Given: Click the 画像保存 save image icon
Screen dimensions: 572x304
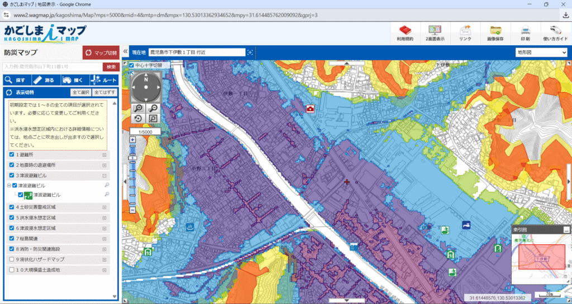Looking at the screenshot, I should [x=495, y=32].
